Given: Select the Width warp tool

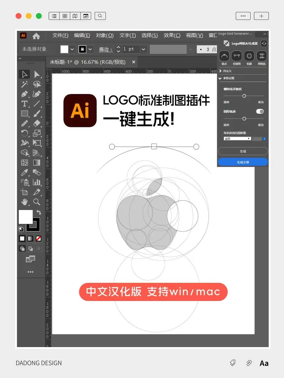Looking at the screenshot, I should [24, 143].
